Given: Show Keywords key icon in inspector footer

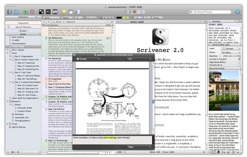Looking at the screenshot, I should tap(223, 152).
